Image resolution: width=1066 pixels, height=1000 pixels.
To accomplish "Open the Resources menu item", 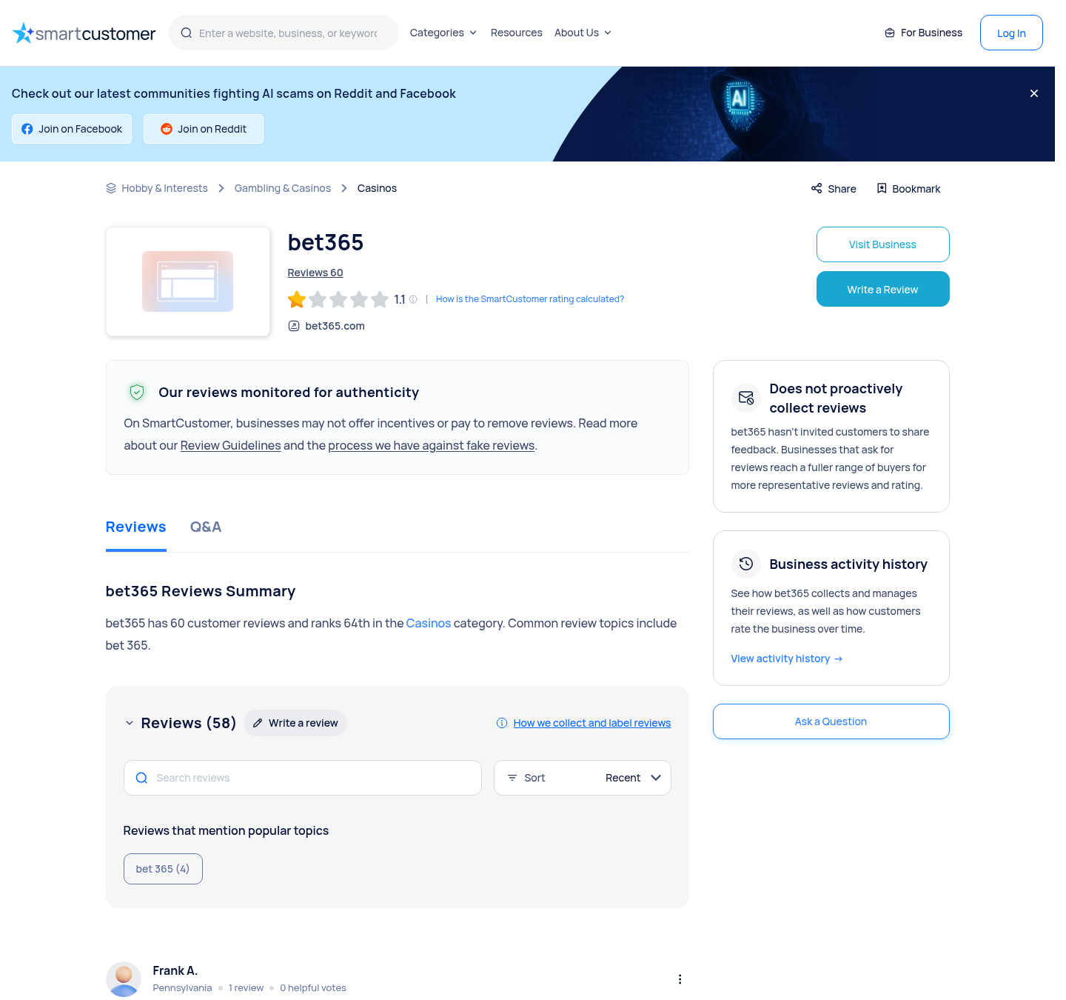I will point(516,33).
